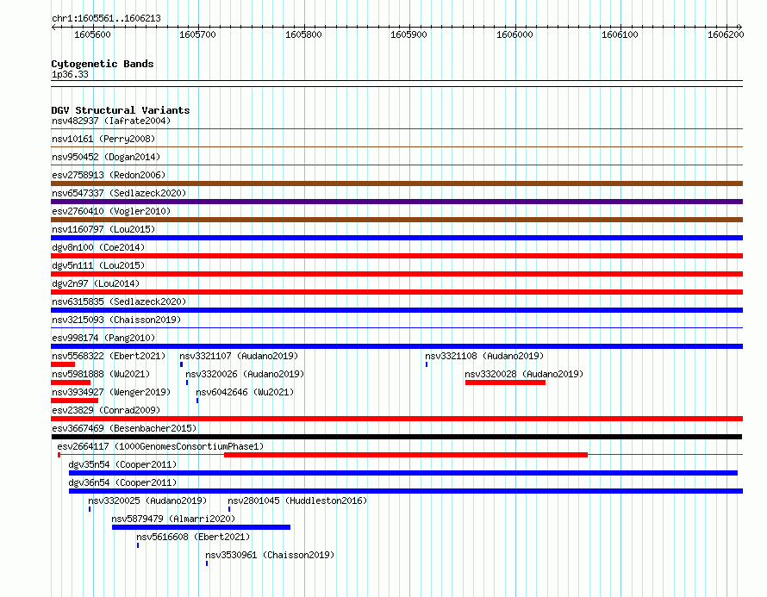This screenshot has height=597, width=767.
Task: Select dgv2n97 (Lou2014) variant label
Action: (96, 283)
